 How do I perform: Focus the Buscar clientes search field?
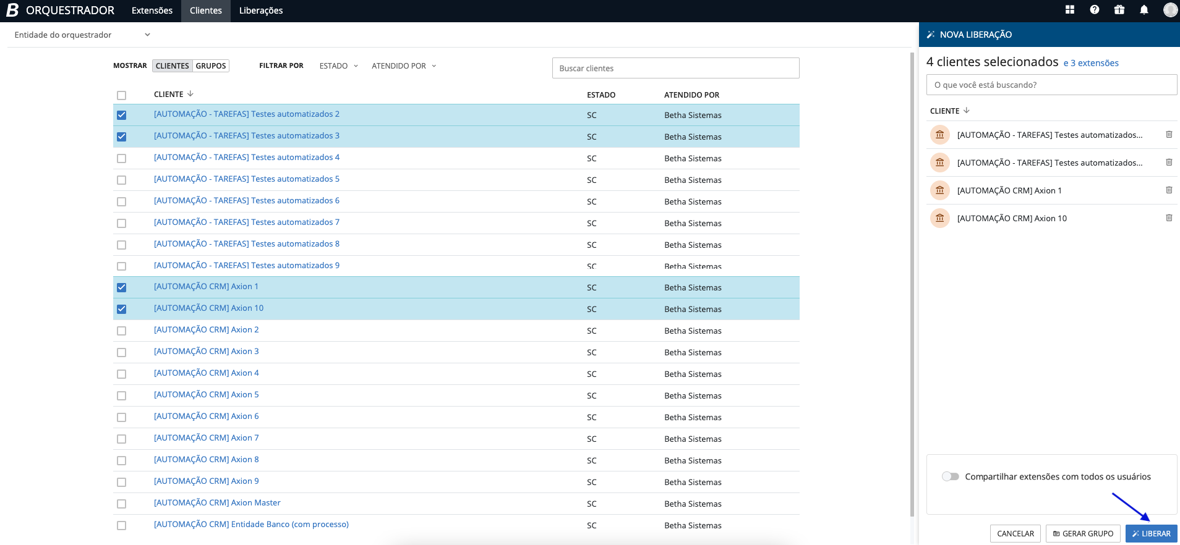coord(675,68)
